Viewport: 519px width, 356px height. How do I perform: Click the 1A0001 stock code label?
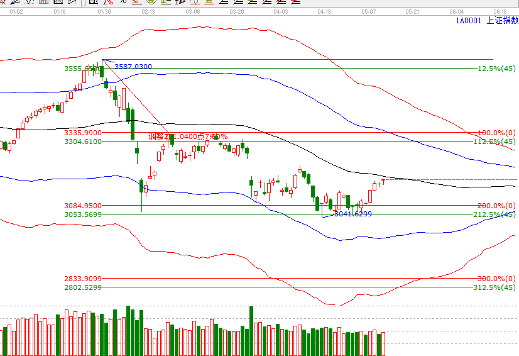coord(468,21)
